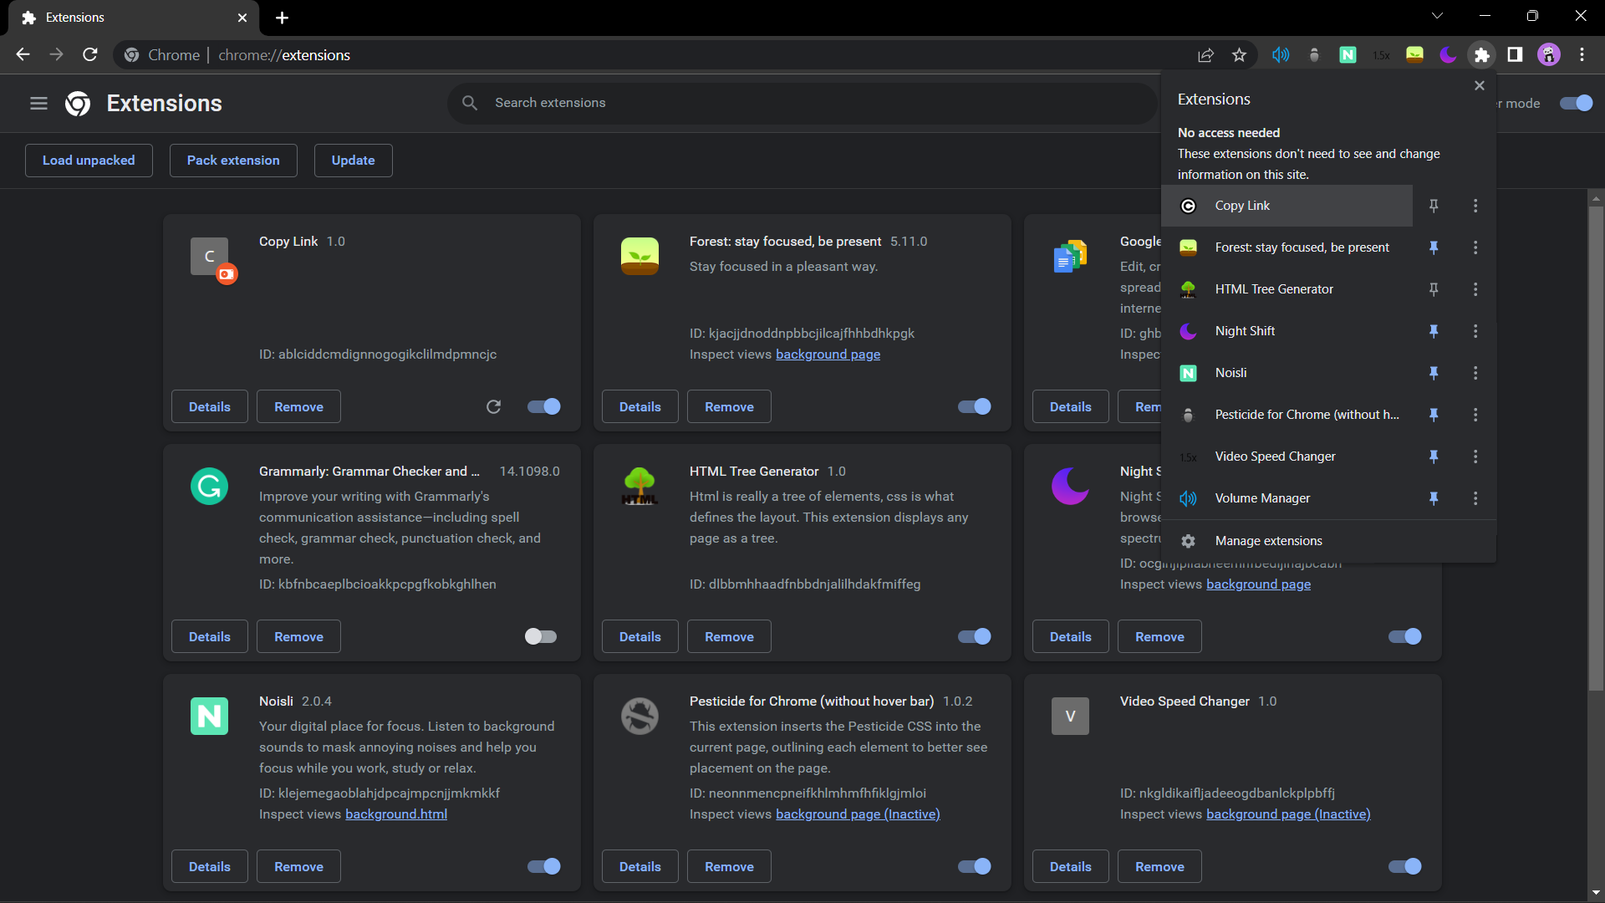Click the Pack extension button

click(x=233, y=161)
